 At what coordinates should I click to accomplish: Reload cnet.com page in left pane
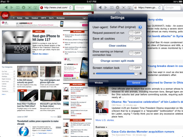pyautogui.click(x=70, y=7)
